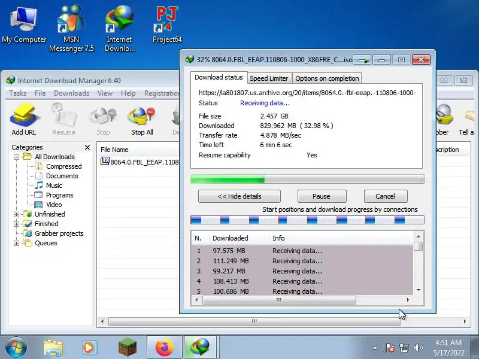Click the connections progress segments bar
The width and height of the screenshot is (479, 359).
tap(307, 220)
